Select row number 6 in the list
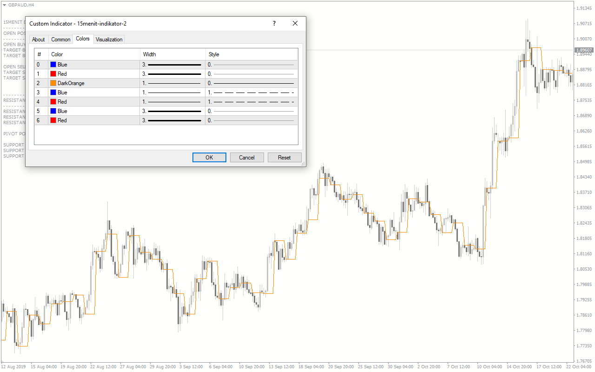The image size is (595, 372). [39, 120]
